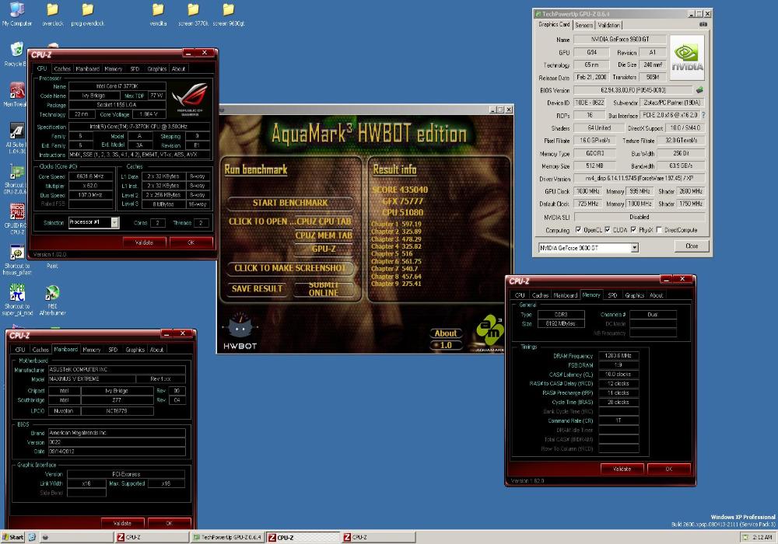The width and height of the screenshot is (778, 544).
Task: Click the About button in AquaMark
Action: point(446,333)
